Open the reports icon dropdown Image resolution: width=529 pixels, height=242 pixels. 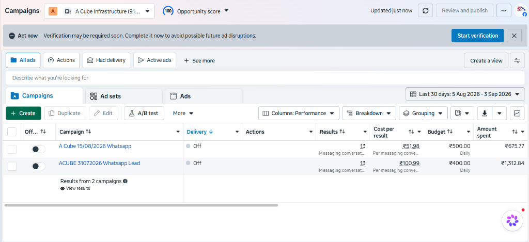462,113
